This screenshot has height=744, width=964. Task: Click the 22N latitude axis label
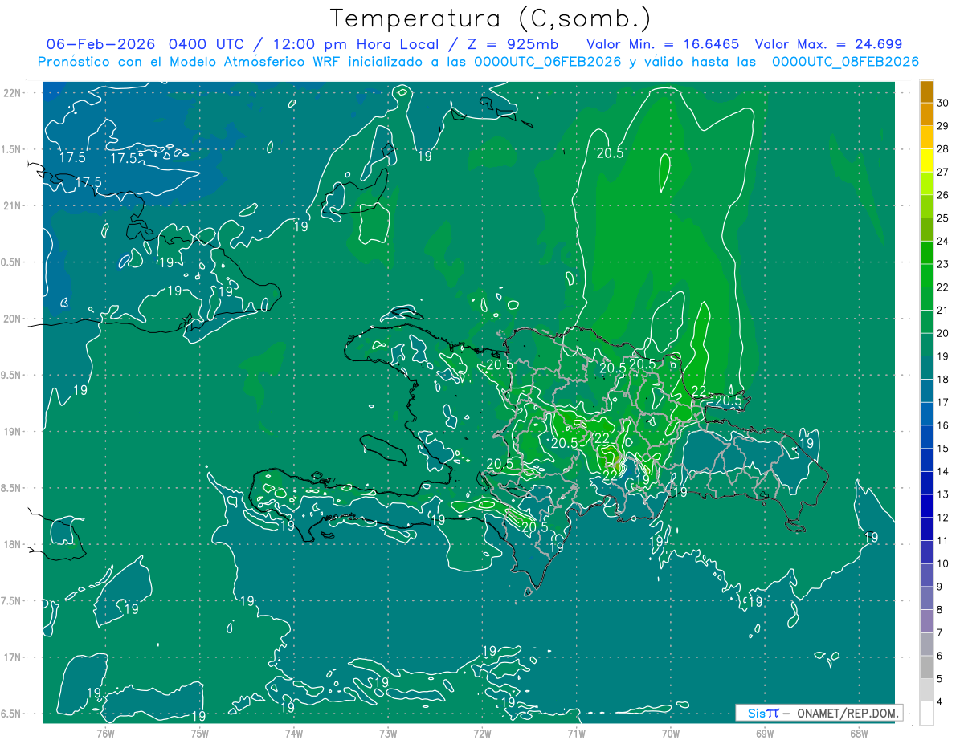pyautogui.click(x=13, y=93)
